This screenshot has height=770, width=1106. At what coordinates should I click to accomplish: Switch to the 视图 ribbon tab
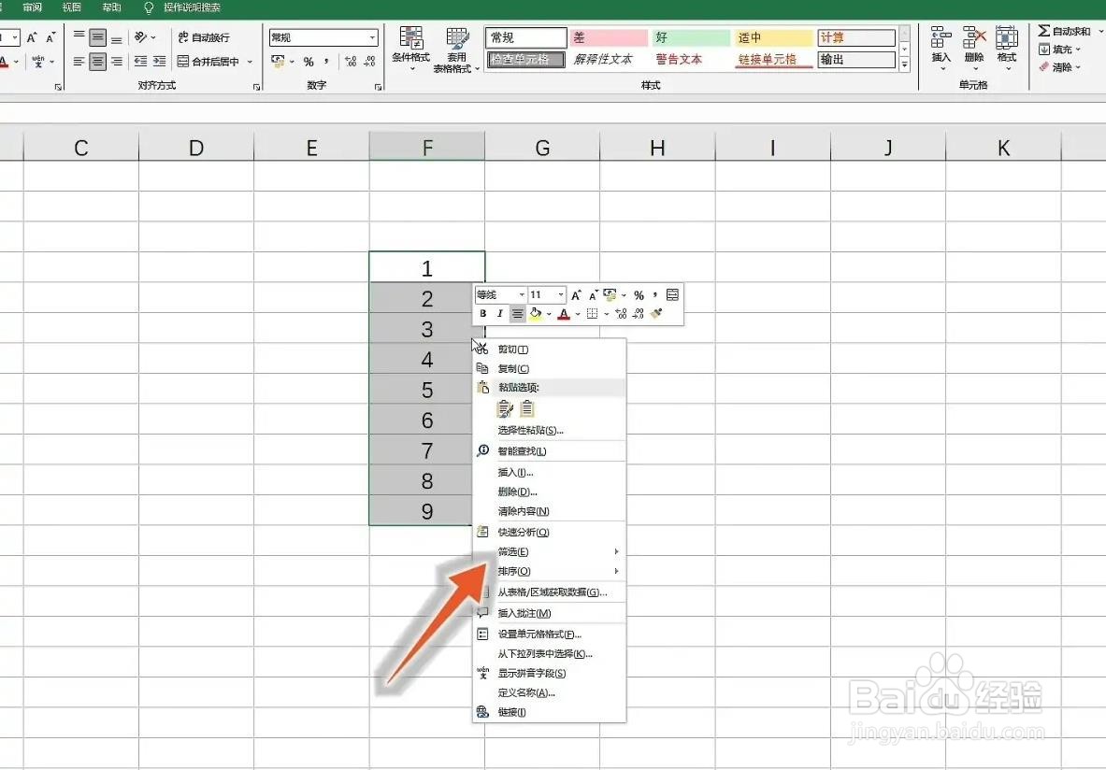click(x=72, y=9)
